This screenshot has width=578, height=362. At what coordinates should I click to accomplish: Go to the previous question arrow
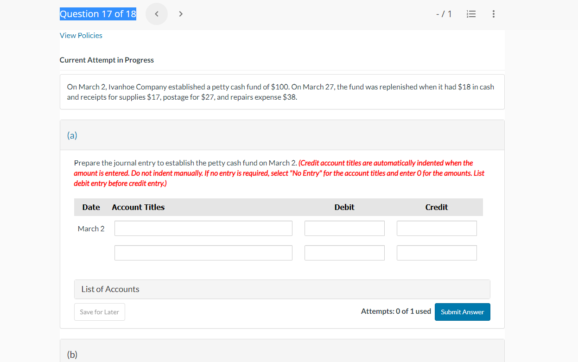pyautogui.click(x=157, y=14)
